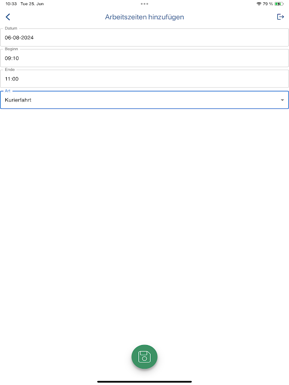Click the Beginn field label
Screen dimensions: 289x385
click(x=11, y=49)
